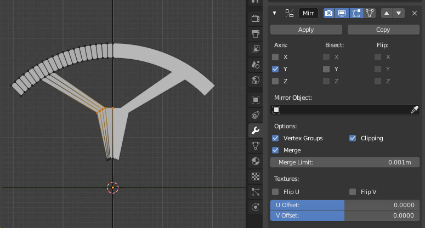Toggle modifier visibility in render
The image size is (425, 228).
pos(329,13)
